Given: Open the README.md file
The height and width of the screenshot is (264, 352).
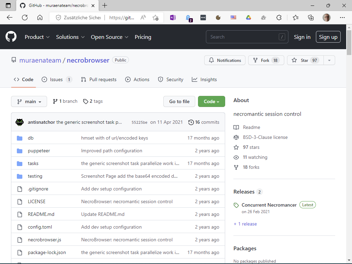Looking at the screenshot, I should pos(41,214).
